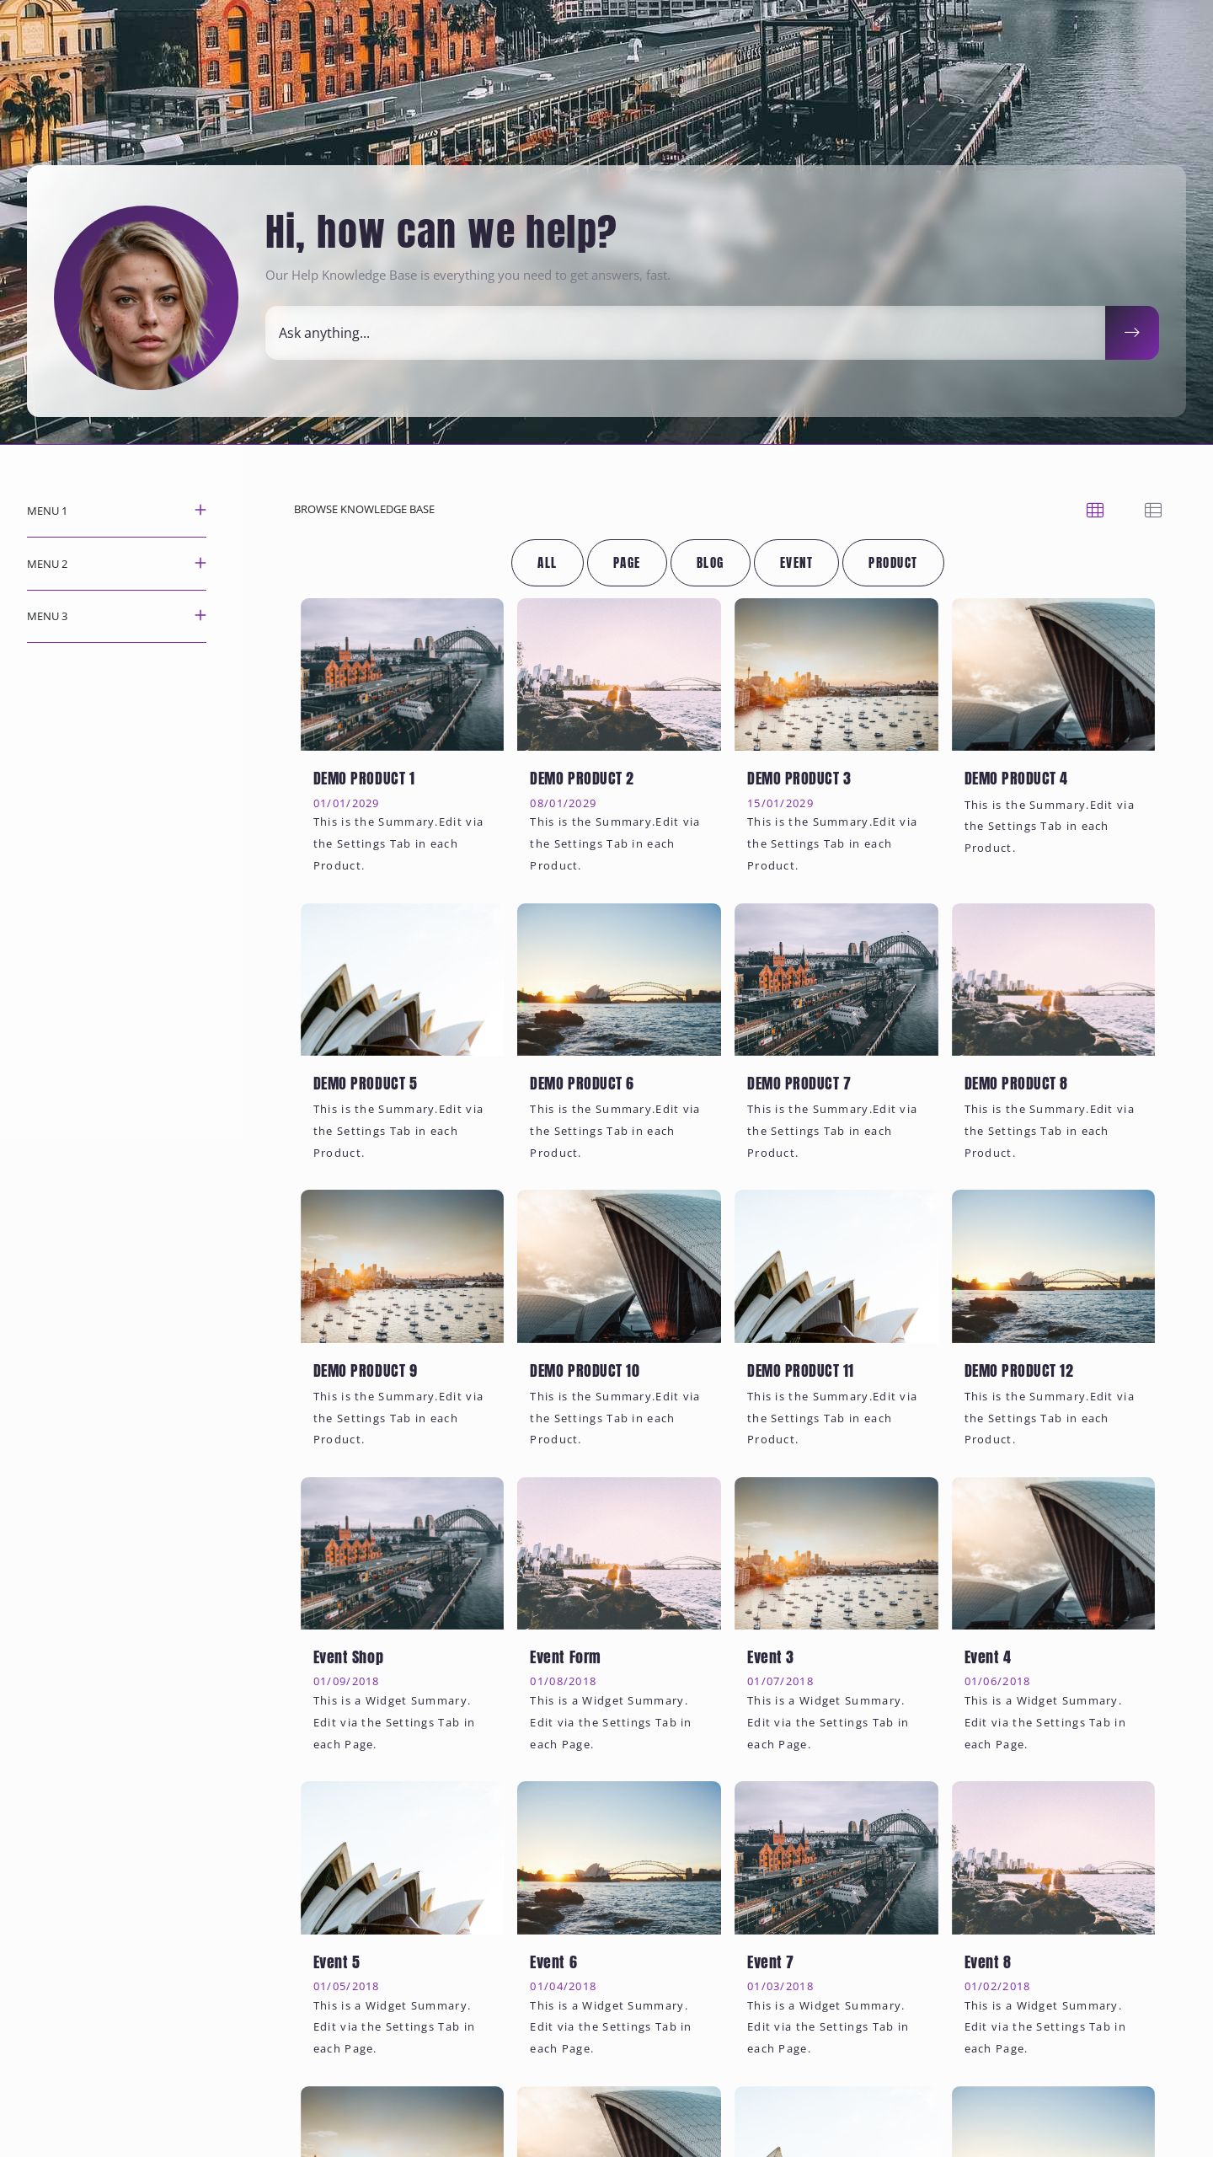Viewport: 1213px width, 2157px height.
Task: Select the ALL filter tab
Action: [547, 563]
